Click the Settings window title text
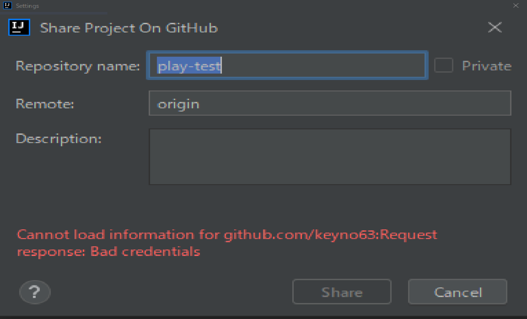 point(27,6)
